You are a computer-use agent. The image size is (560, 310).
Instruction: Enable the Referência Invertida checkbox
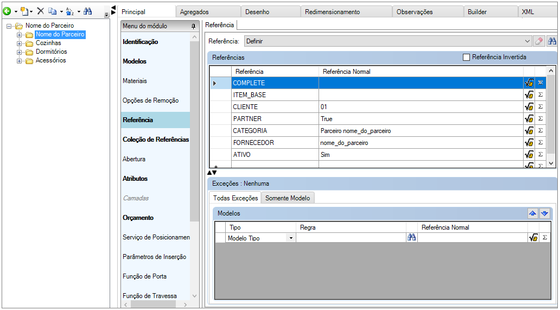point(466,57)
